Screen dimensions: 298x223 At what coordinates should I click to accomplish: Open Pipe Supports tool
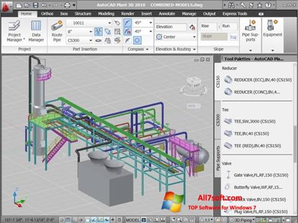click(250, 31)
